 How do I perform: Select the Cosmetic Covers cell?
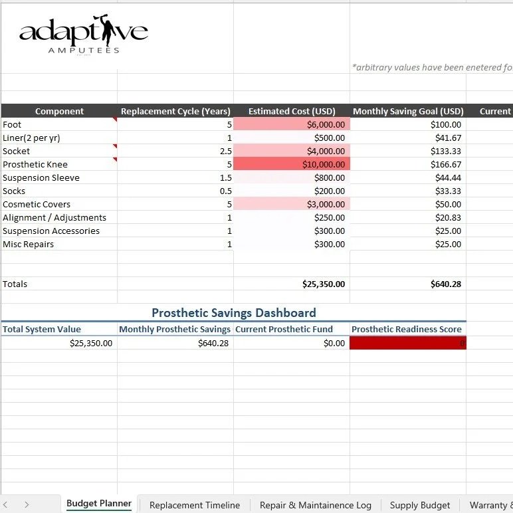pyautogui.click(x=59, y=204)
